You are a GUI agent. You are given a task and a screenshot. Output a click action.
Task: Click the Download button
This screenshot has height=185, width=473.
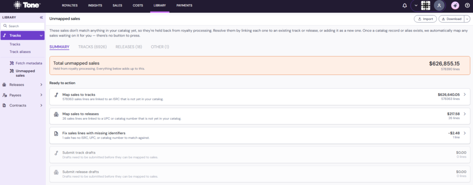(451, 19)
